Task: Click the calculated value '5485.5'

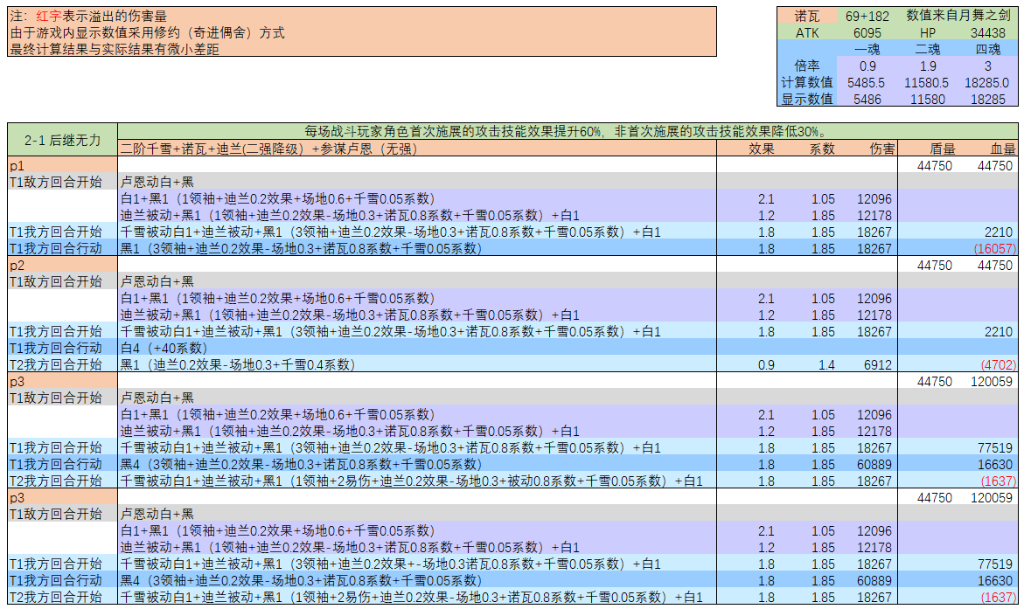Action: (867, 82)
